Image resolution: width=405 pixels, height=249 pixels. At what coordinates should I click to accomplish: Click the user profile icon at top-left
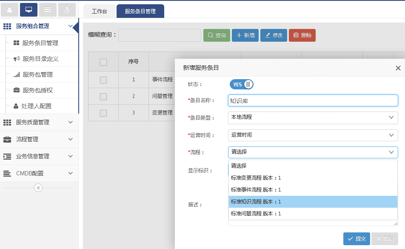point(10,9)
